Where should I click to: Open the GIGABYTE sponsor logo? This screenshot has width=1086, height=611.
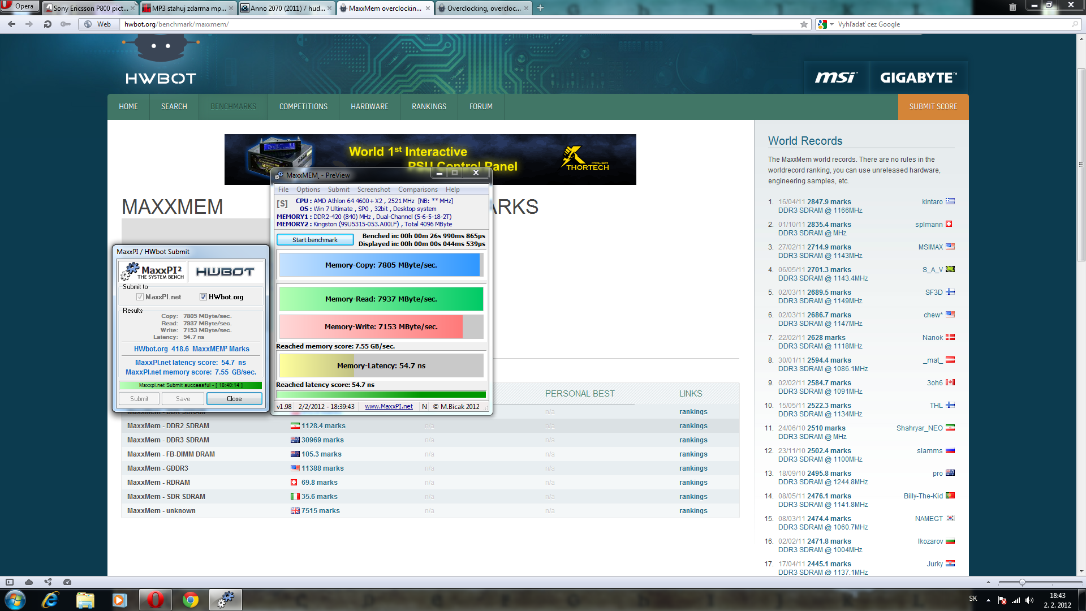(x=919, y=78)
